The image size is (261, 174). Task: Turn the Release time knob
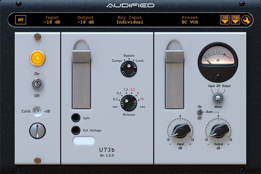click(129, 103)
